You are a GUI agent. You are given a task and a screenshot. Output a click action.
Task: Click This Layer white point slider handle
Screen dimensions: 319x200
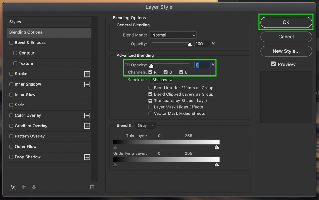tap(217, 147)
